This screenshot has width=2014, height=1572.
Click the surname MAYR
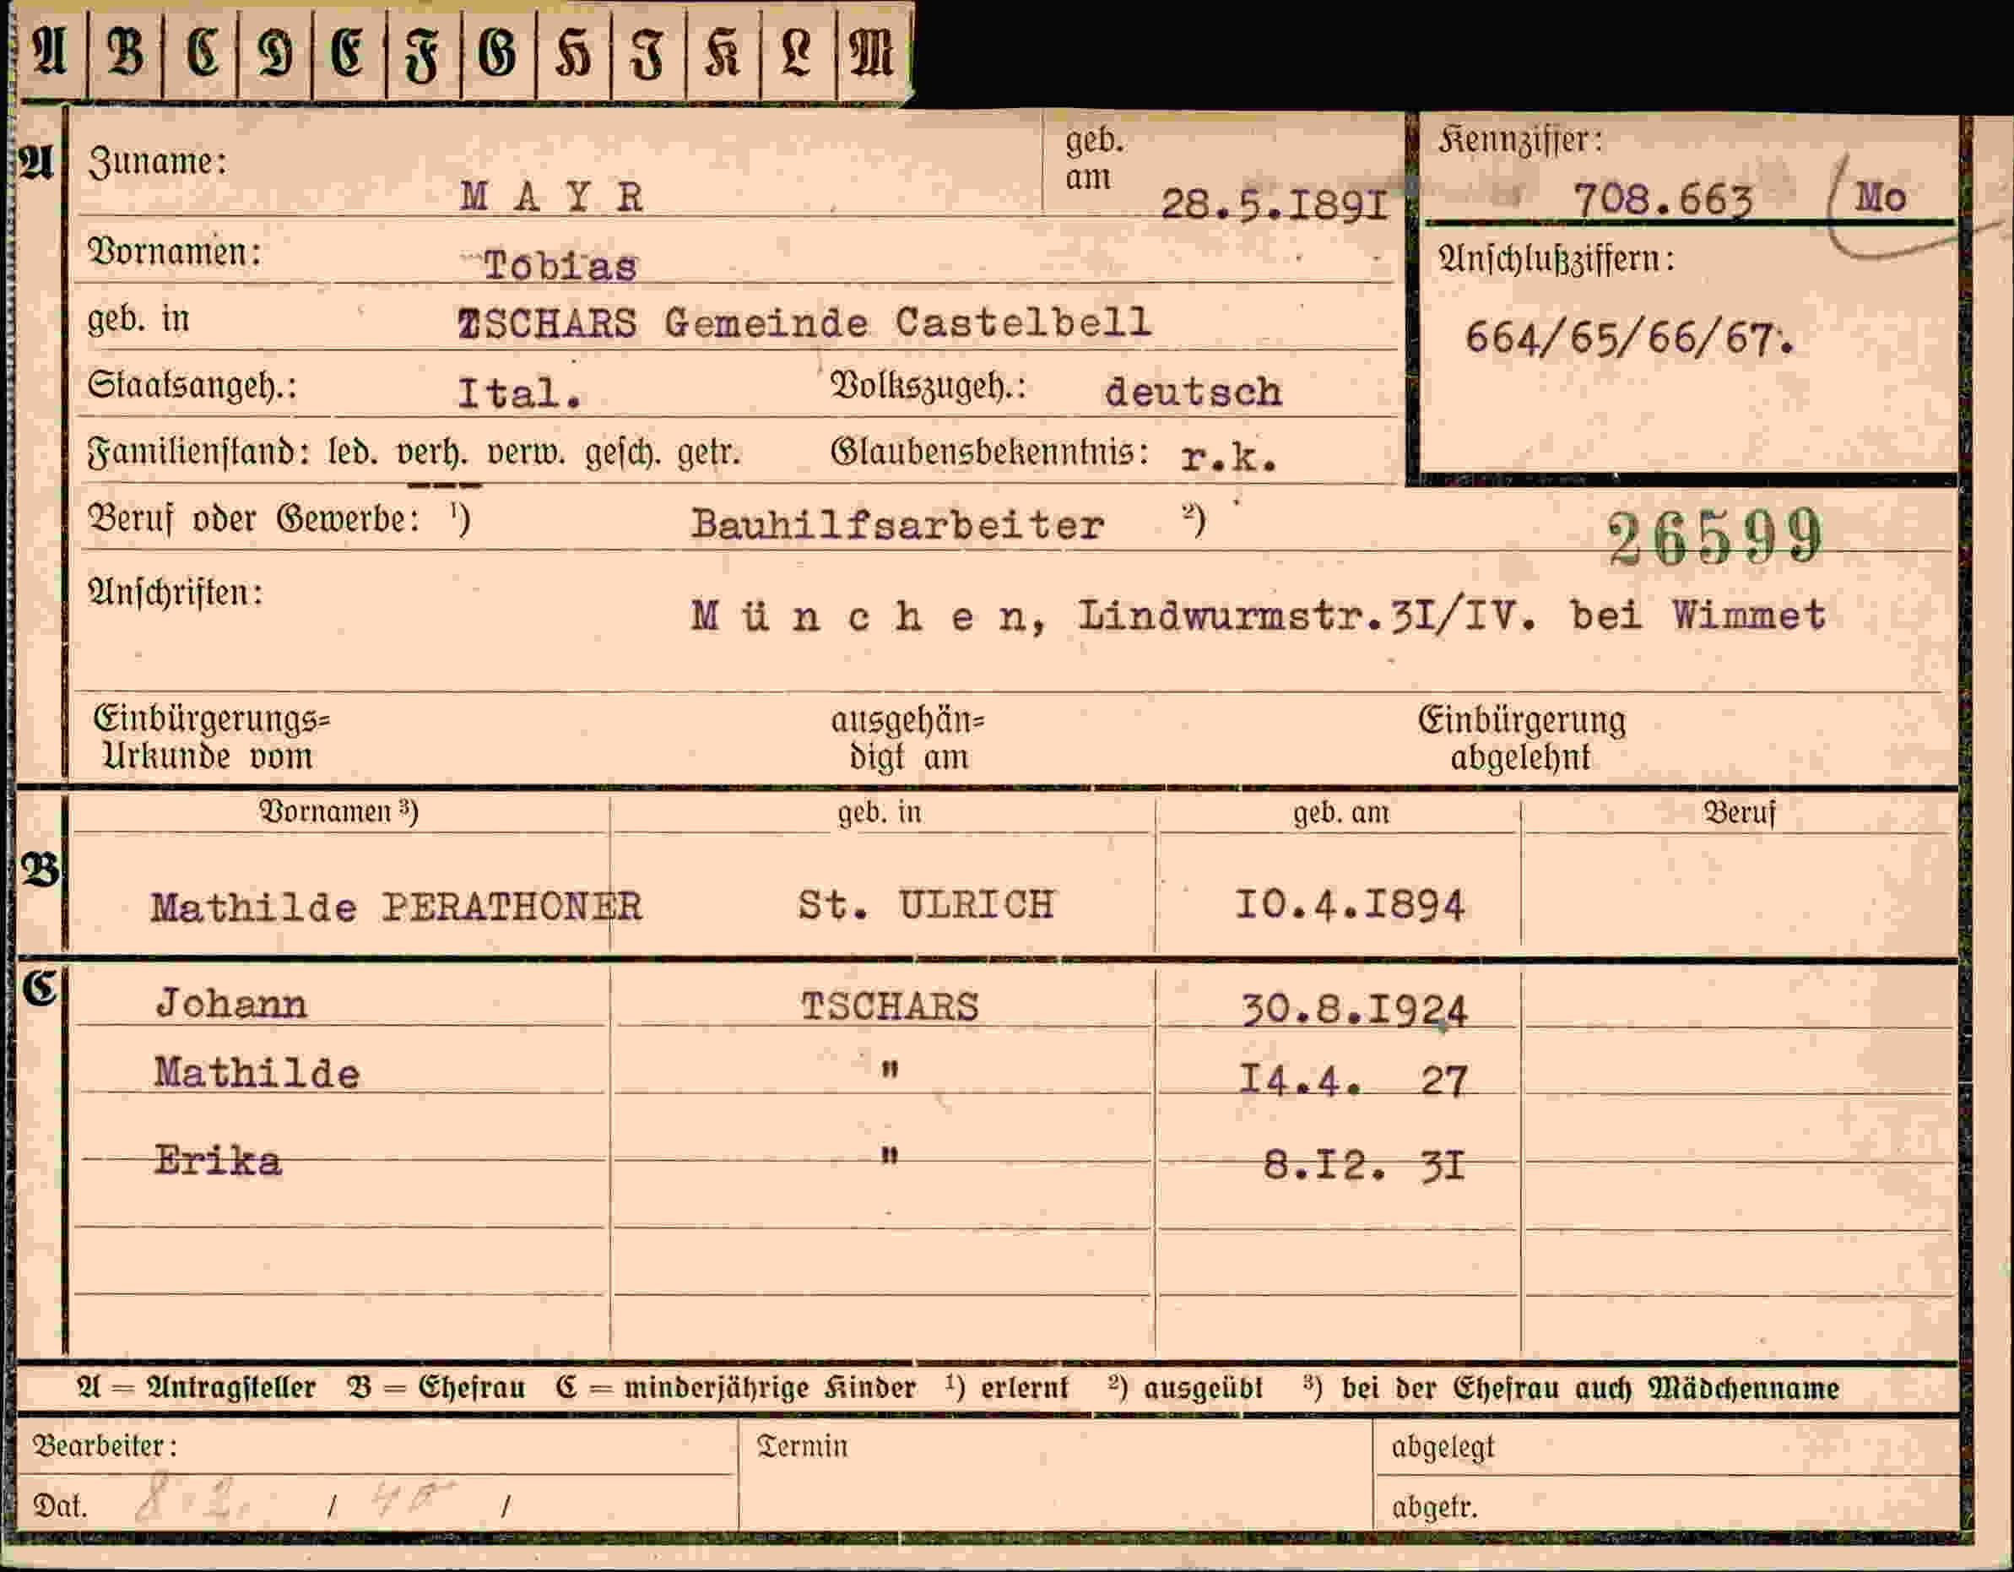pos(551,196)
